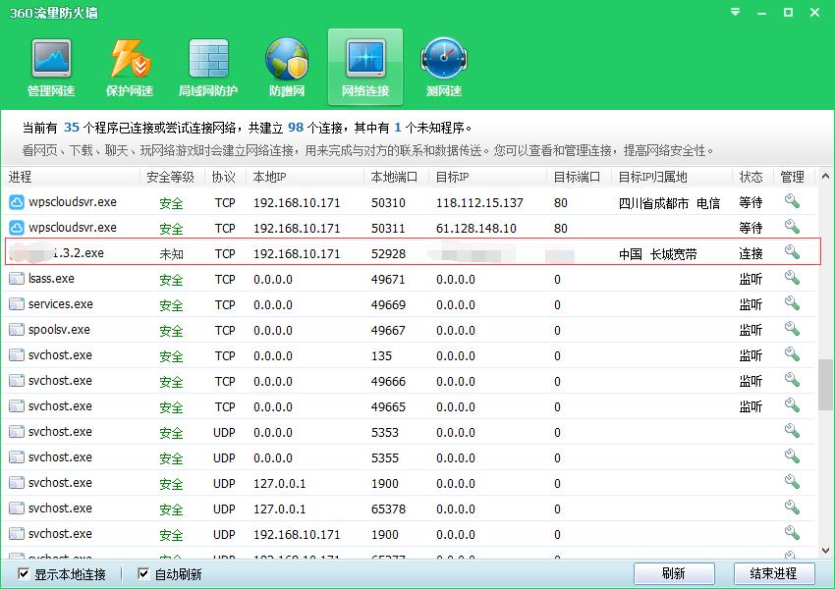Open the 局域网防护 firewall wall icon
The width and height of the screenshot is (835, 589).
[208, 67]
